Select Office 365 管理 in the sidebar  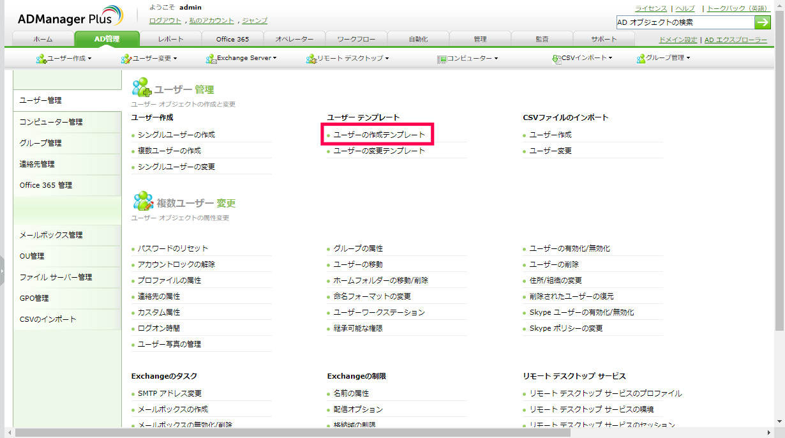(x=67, y=185)
